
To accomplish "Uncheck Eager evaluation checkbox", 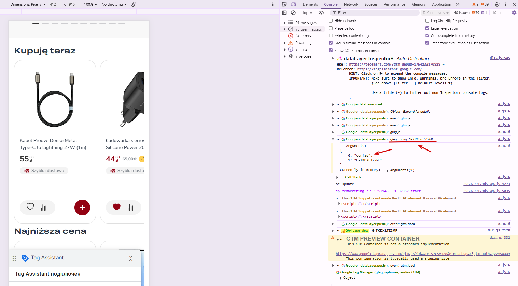I will (x=427, y=28).
